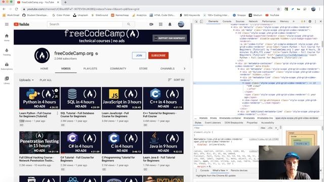This screenshot has height=182, width=324.
Task: Open the notifications bell
Action: click(x=170, y=24)
